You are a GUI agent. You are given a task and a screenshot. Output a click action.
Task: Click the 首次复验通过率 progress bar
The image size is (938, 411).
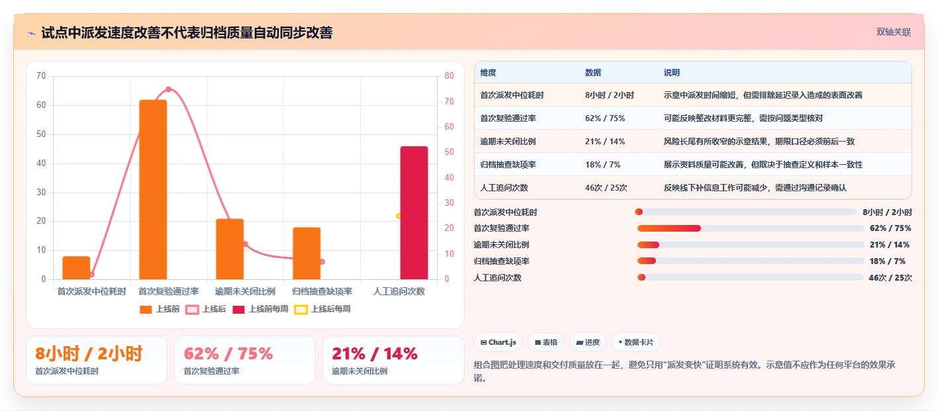[x=751, y=228]
